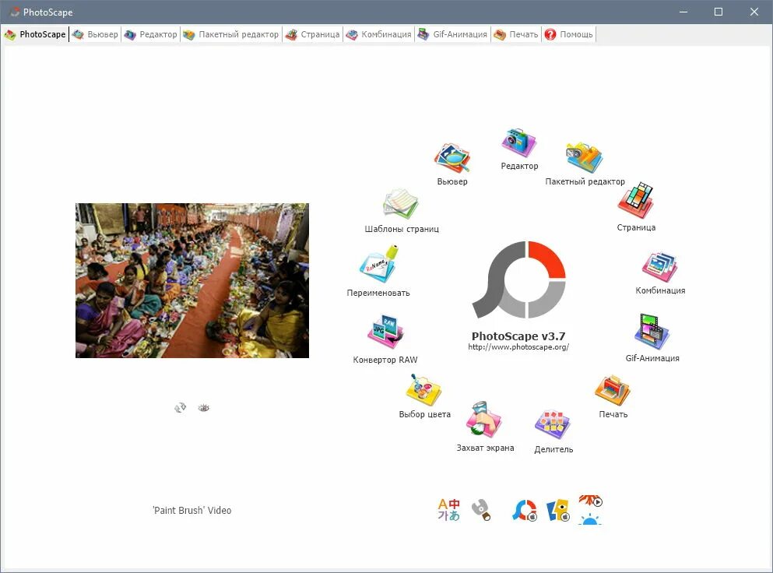The width and height of the screenshot is (773, 573).
Task: Open the 'Paint Brush' Video link
Action: 191,511
